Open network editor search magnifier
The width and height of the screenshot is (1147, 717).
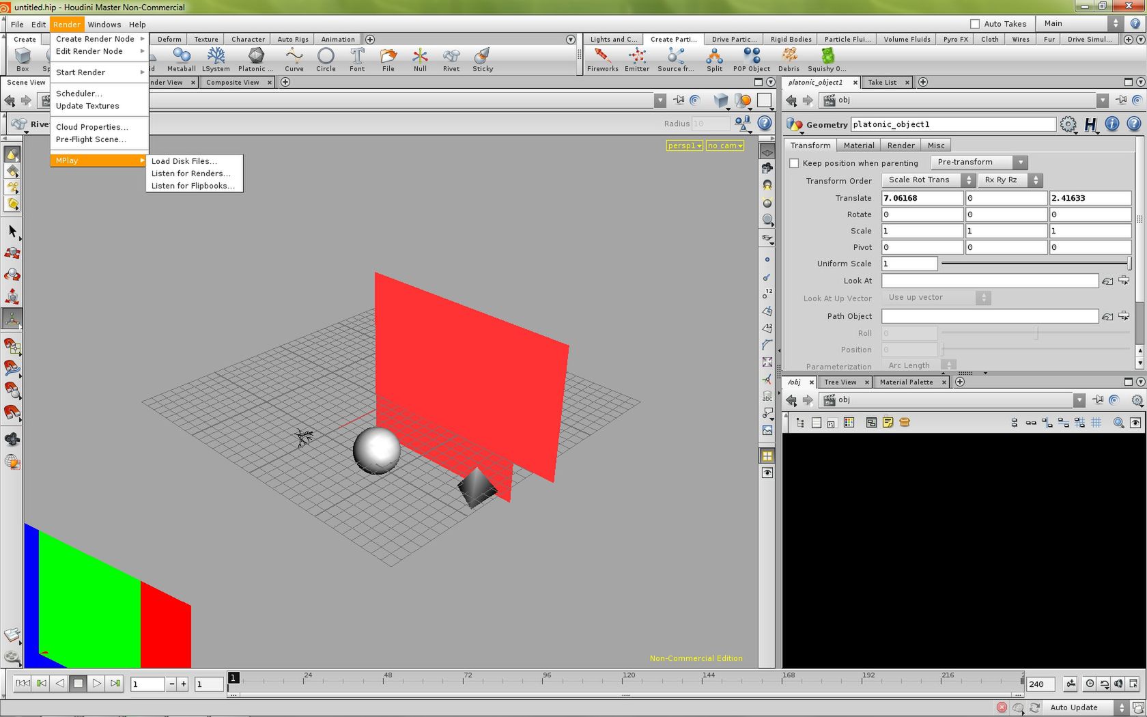click(1118, 423)
